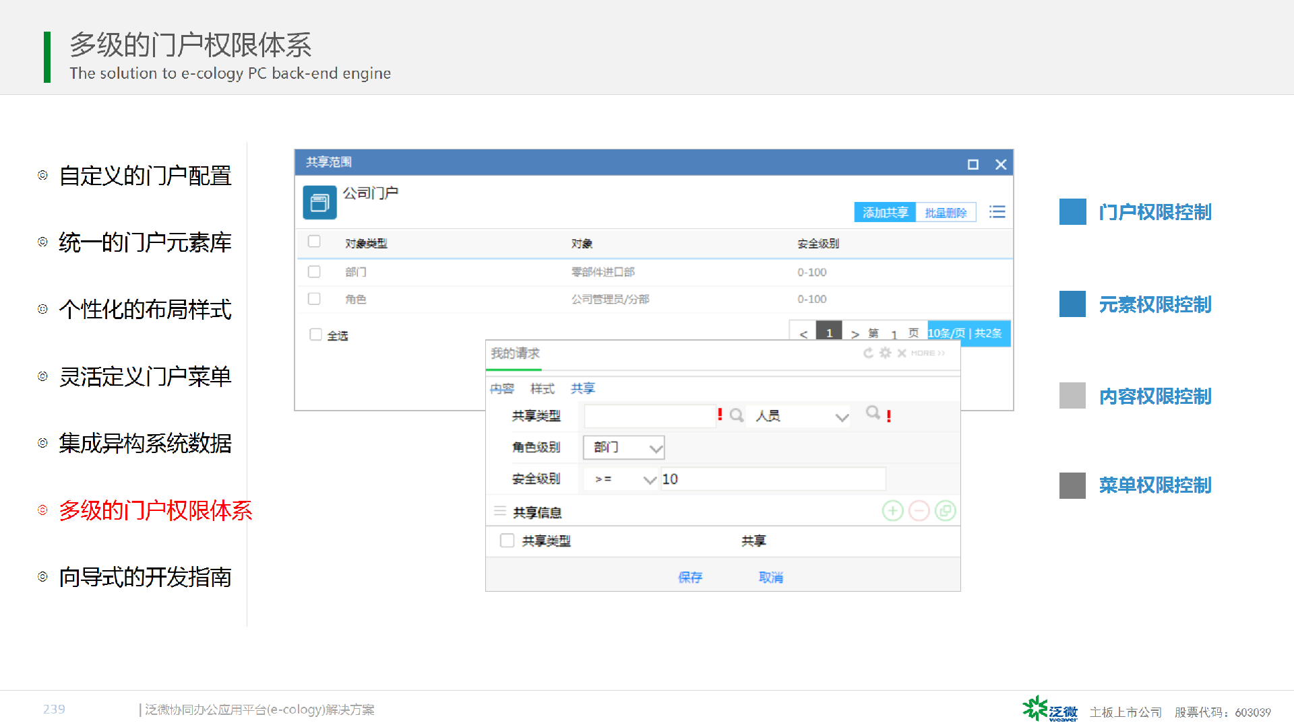Click the refresh icon in 我的请求 header
The height and width of the screenshot is (727, 1294).
click(868, 353)
